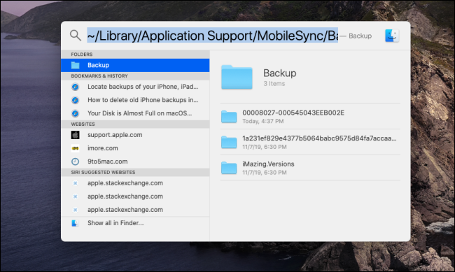Select the iMazing.Versions folder
455x272 pixels.
point(310,168)
